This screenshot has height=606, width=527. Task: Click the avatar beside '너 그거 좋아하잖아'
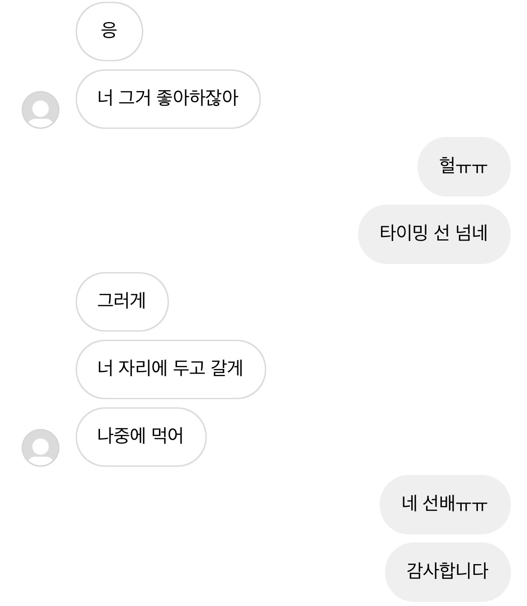[41, 110]
